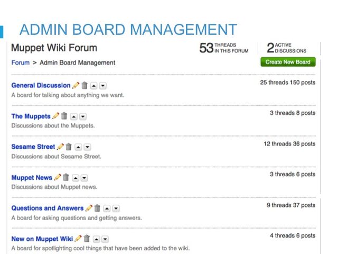Click the '9 threads 37 posts' text
The width and height of the screenshot is (338, 254).
coord(291,205)
